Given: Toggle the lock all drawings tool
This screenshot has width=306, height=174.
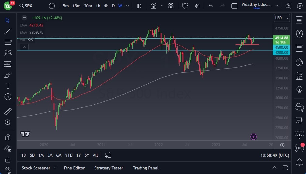Looking at the screenshot, I should 8,159.
